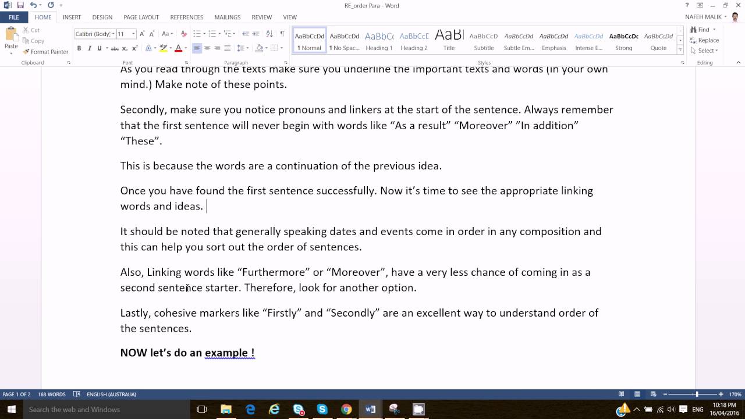Click the Cut scissors command
This screenshot has width=745, height=419.
31,30
